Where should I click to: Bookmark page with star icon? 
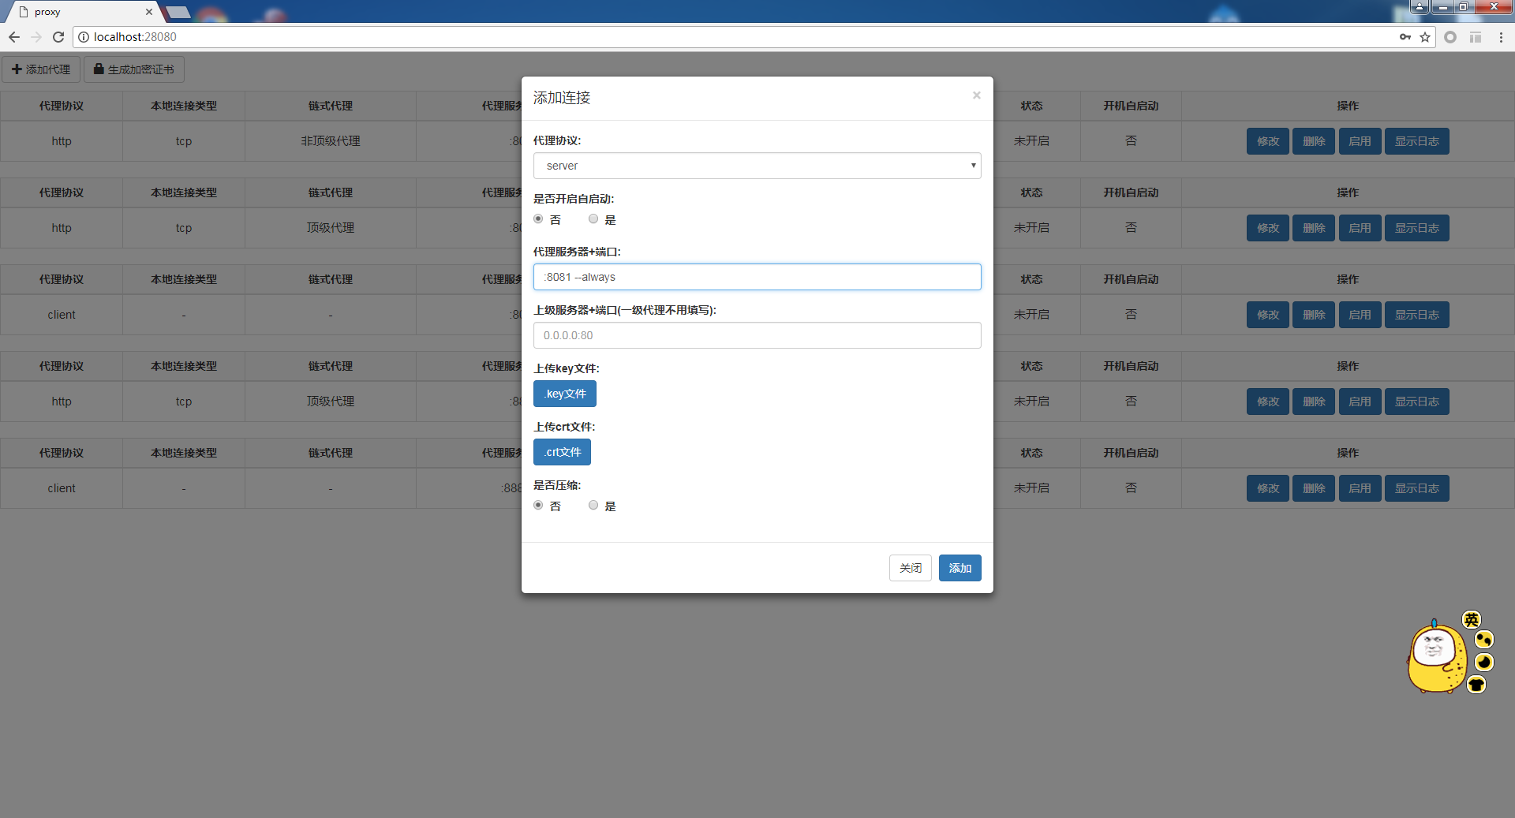pyautogui.click(x=1425, y=37)
